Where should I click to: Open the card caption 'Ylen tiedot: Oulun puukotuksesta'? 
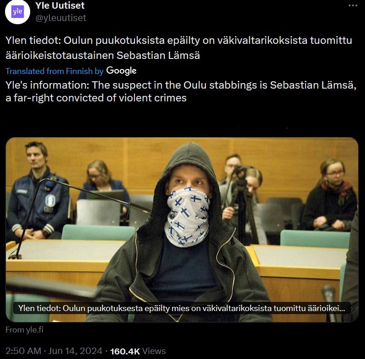pyautogui.click(x=182, y=308)
